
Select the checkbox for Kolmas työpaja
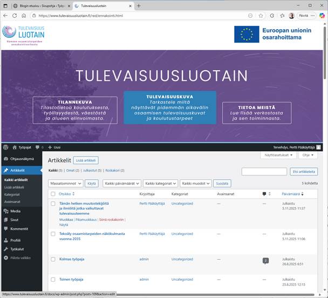53,259
